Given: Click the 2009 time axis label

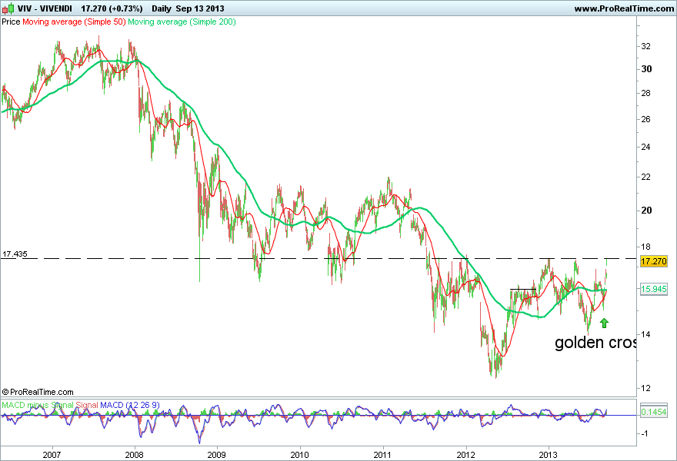Looking at the screenshot, I should pos(217,455).
